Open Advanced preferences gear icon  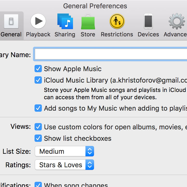point(177,22)
